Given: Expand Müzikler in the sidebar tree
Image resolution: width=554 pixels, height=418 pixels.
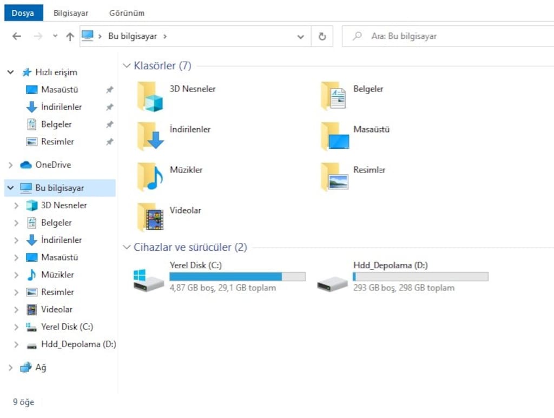Looking at the screenshot, I should (16, 275).
